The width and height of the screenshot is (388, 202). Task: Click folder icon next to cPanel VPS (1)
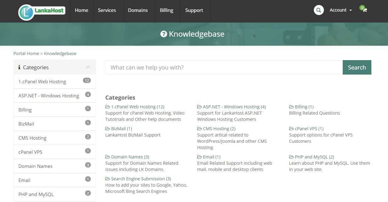291,129
